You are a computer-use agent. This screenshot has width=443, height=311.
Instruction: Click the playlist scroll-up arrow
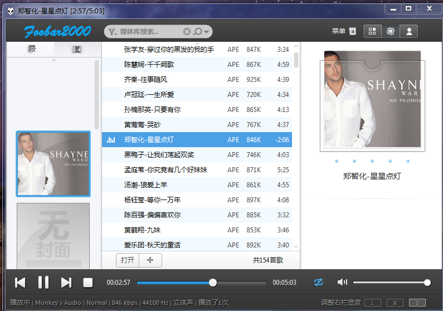(296, 46)
